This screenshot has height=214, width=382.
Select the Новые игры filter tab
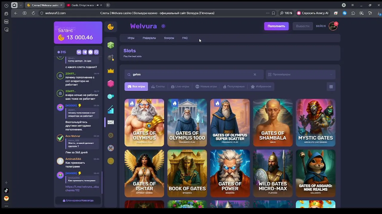click(206, 86)
